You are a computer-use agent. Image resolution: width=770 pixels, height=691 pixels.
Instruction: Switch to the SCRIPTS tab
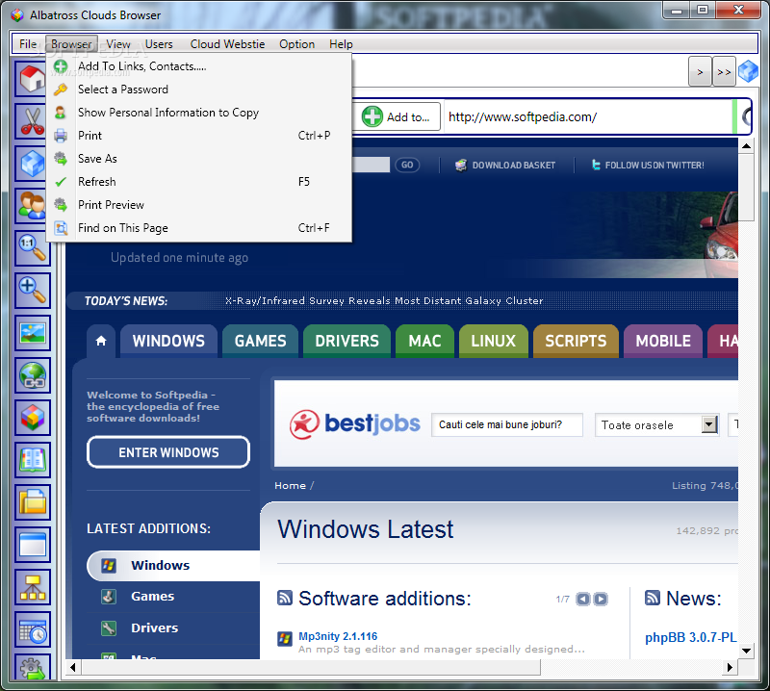click(576, 341)
